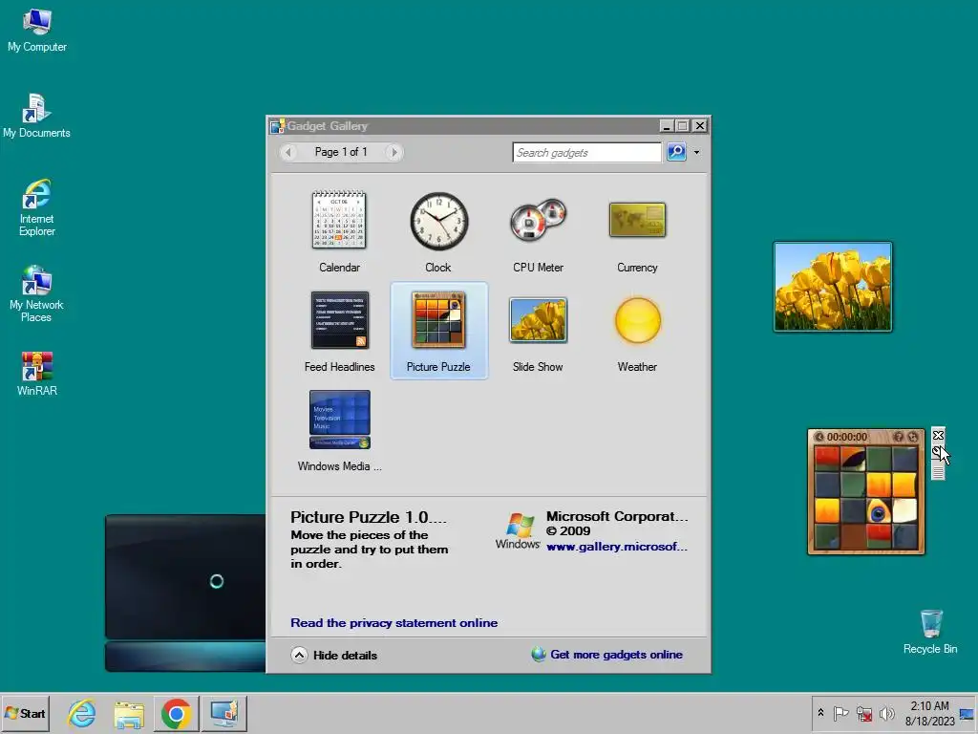
Task: Focus the Search gadgets field
Action: [586, 152]
